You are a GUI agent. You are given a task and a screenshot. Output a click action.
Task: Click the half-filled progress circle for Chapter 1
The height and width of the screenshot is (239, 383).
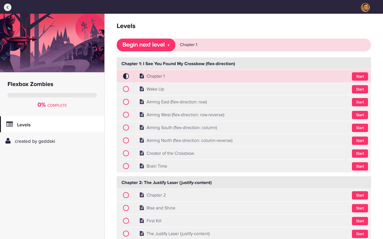(x=126, y=76)
